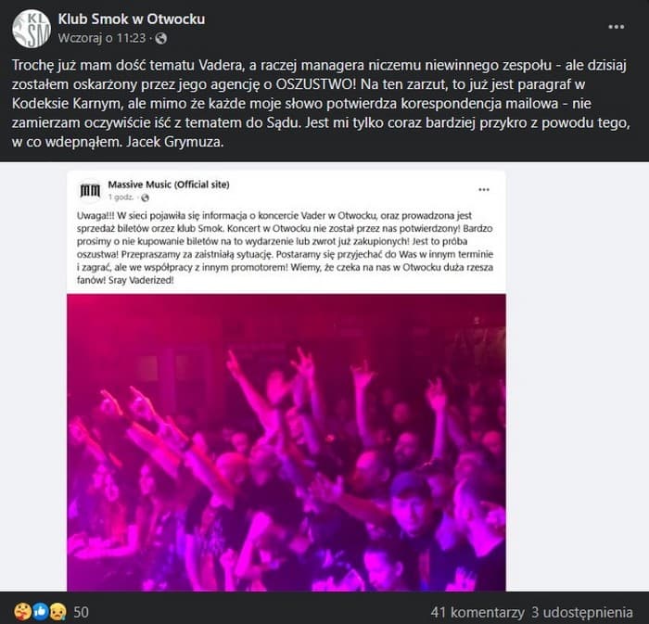649x624 pixels.
Task: View the 41 komentarzy comments
Action: (x=477, y=612)
